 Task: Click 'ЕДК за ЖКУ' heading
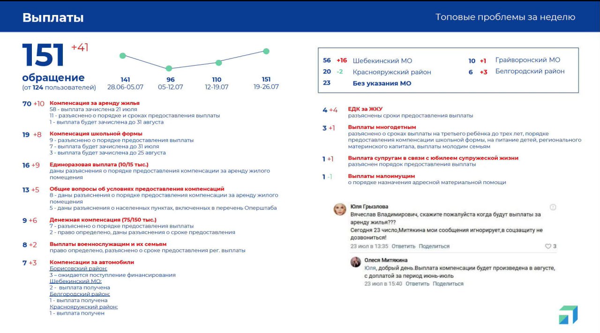pos(365,110)
